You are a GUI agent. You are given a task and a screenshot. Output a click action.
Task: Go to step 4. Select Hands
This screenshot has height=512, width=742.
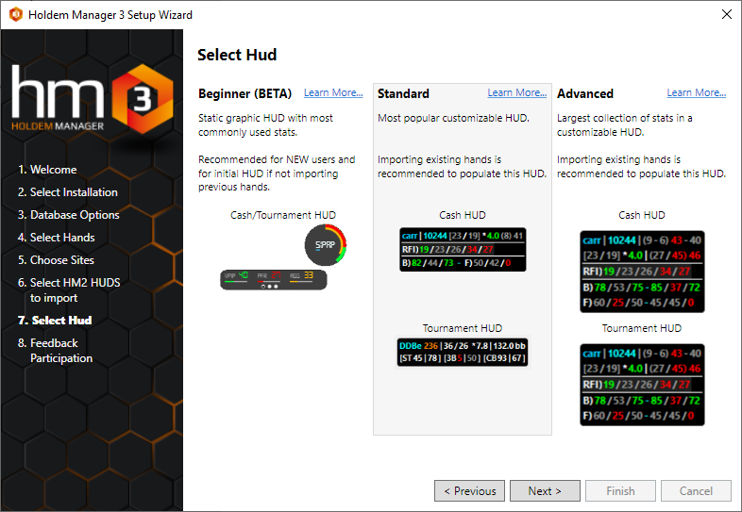(x=57, y=238)
